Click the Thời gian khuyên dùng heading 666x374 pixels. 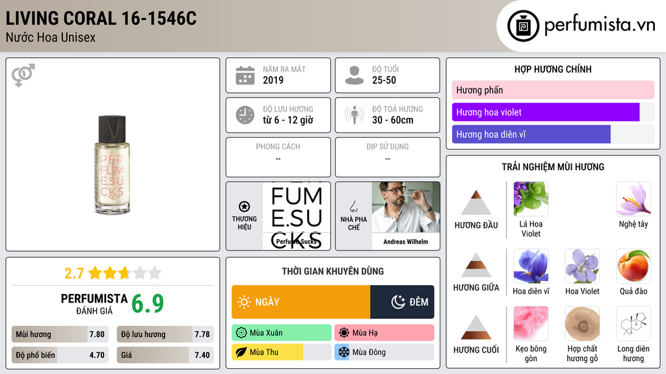333,271
